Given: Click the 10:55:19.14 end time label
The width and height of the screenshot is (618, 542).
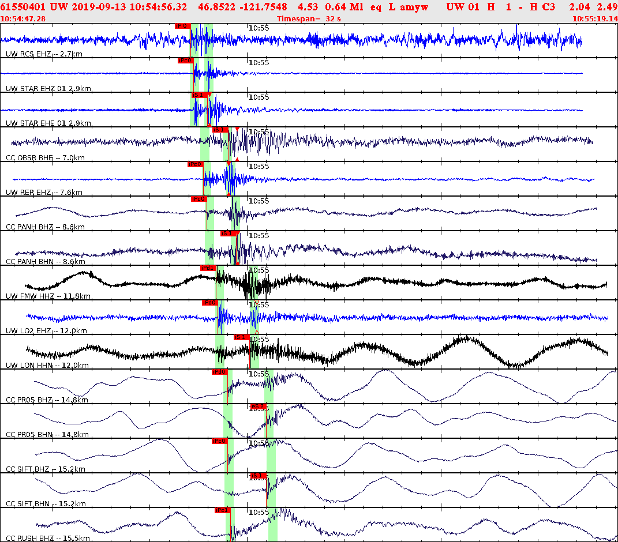Looking at the screenshot, I should [x=594, y=18].
